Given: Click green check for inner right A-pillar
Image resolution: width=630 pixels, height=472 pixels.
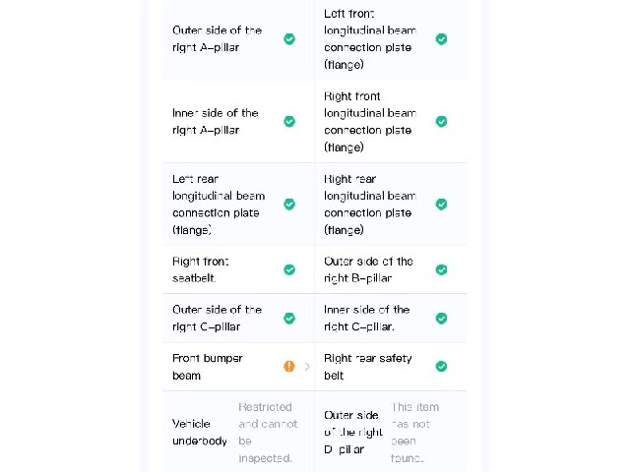Looking at the screenshot, I should [289, 121].
